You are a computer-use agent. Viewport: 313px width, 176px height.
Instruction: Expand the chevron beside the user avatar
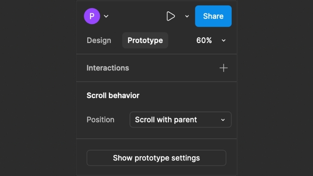(106, 16)
